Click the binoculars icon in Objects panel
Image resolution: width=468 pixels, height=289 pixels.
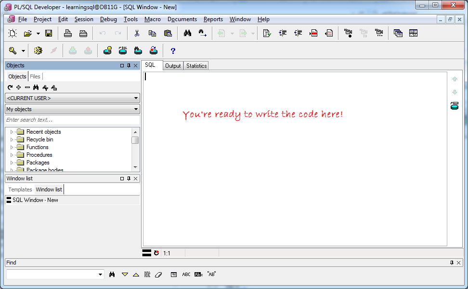[36, 88]
